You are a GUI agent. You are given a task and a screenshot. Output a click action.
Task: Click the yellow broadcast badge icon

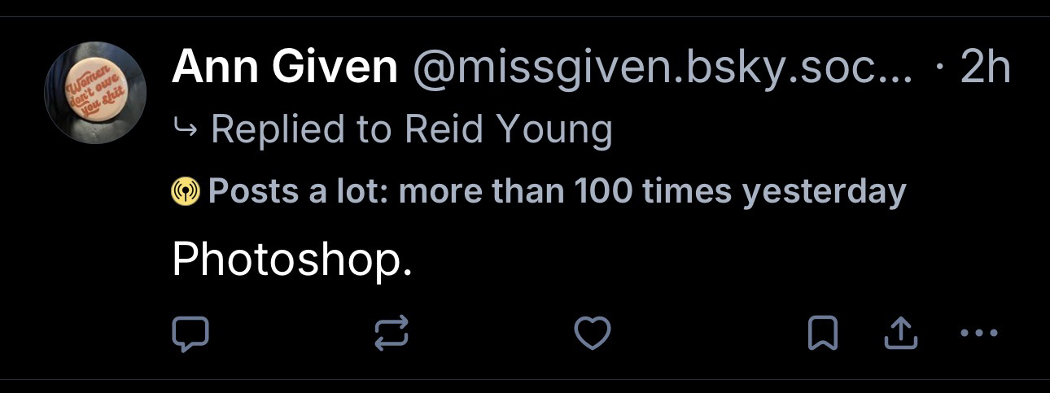(186, 192)
